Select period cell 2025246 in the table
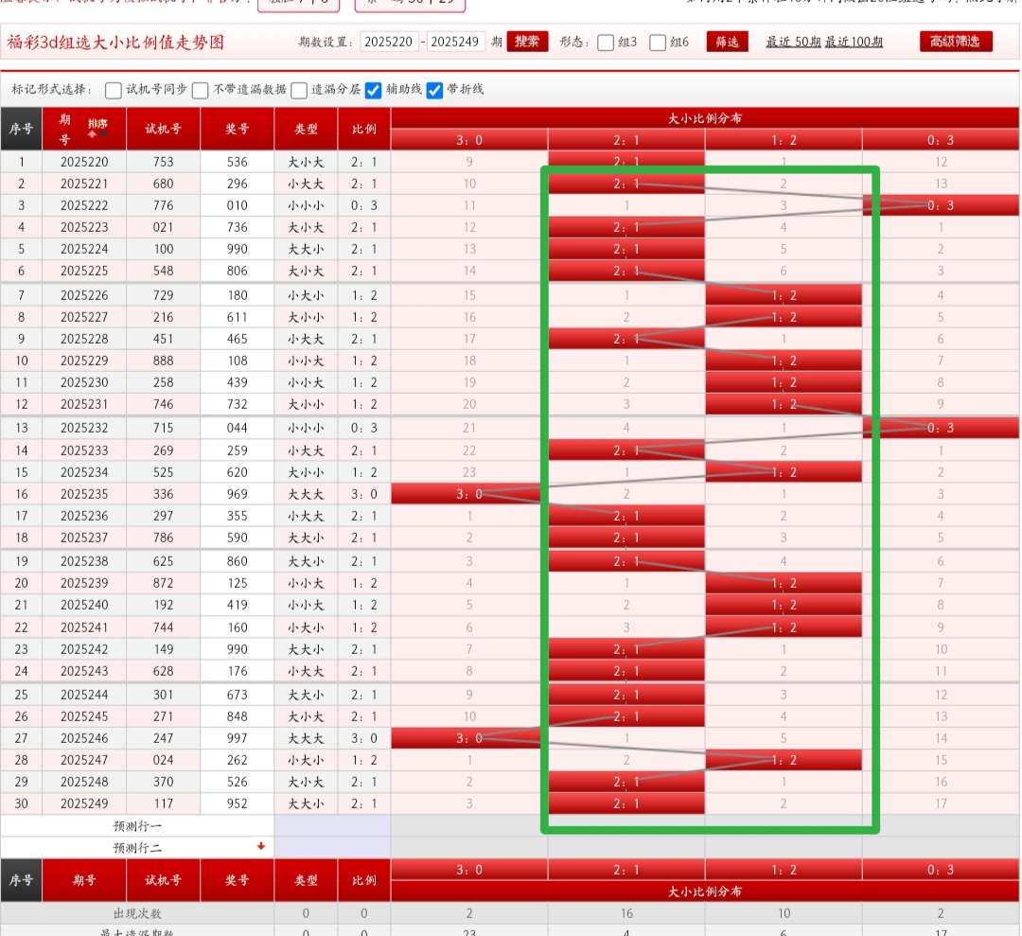The image size is (1022, 936). click(x=85, y=738)
